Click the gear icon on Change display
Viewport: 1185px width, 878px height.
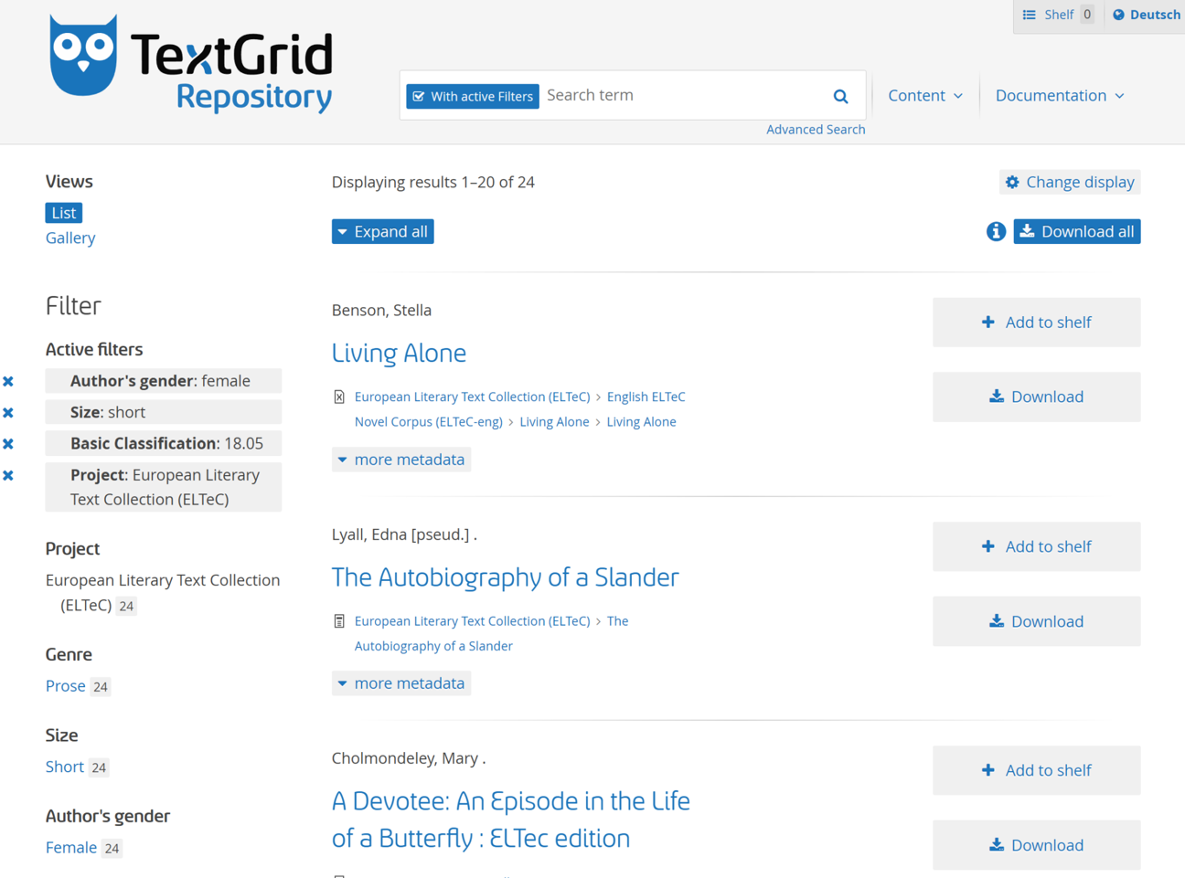pyautogui.click(x=1011, y=182)
